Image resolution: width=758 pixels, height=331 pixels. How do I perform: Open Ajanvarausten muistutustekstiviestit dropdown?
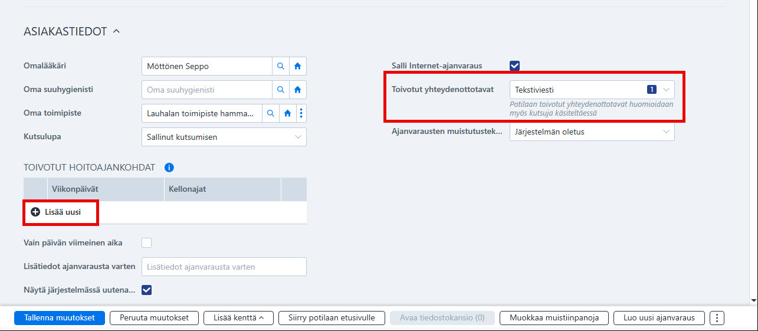(592, 132)
